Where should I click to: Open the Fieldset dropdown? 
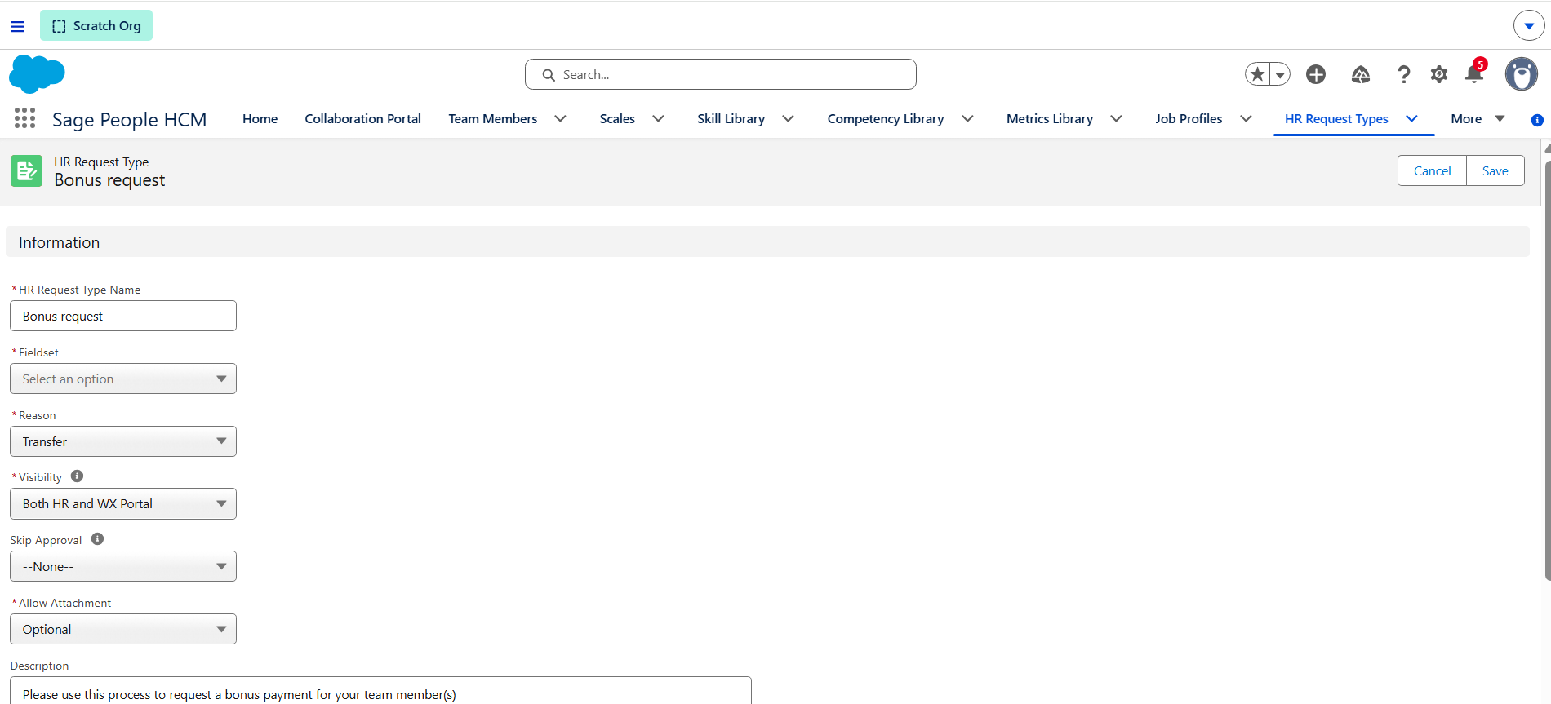(123, 379)
